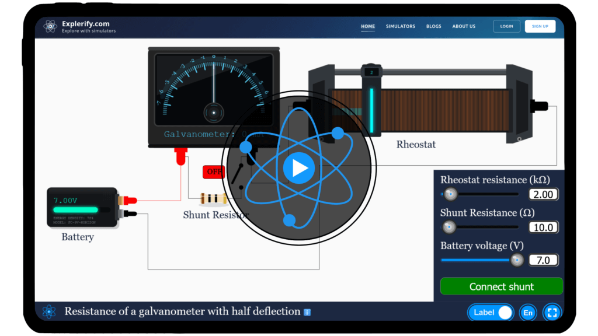Go to the HOME tab
Image resolution: width=598 pixels, height=336 pixels.
pos(368,26)
